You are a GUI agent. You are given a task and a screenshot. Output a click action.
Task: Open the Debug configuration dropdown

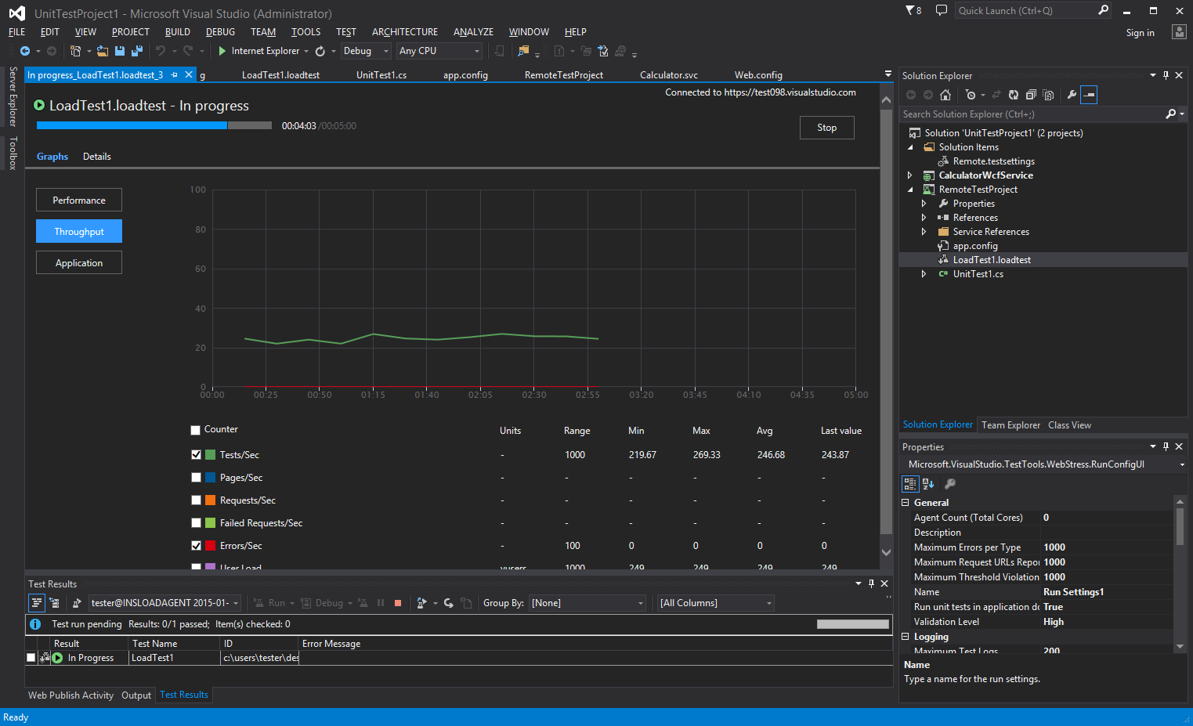click(366, 51)
